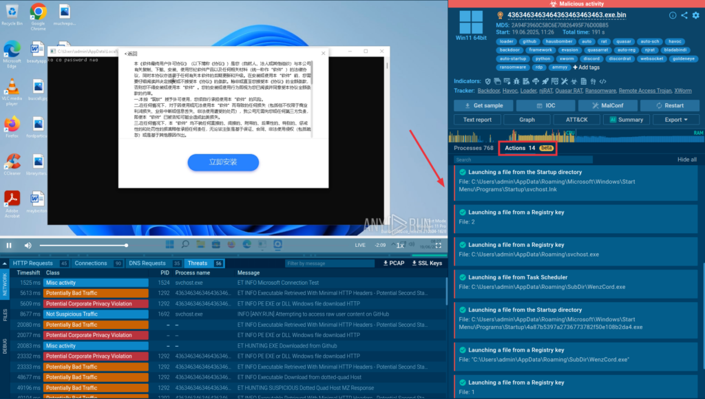This screenshot has height=399, width=705.
Task: Open the FILES side tab
Action: 5,315
